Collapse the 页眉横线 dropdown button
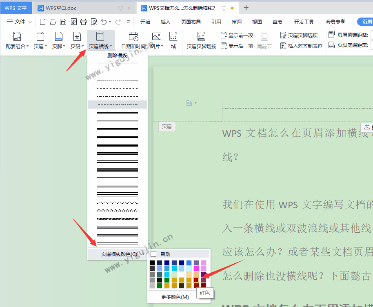 click(100, 40)
